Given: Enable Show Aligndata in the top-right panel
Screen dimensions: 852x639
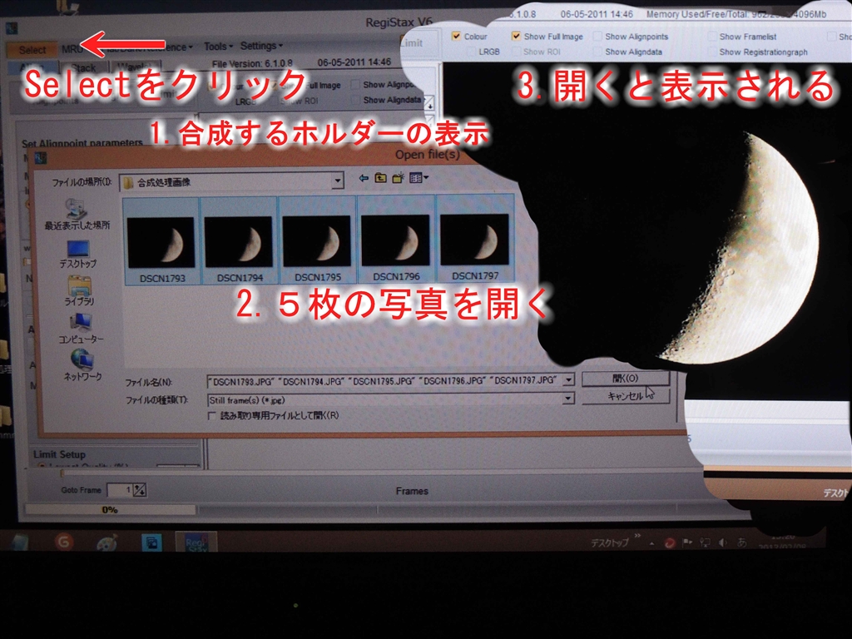Looking at the screenshot, I should click(x=597, y=52).
